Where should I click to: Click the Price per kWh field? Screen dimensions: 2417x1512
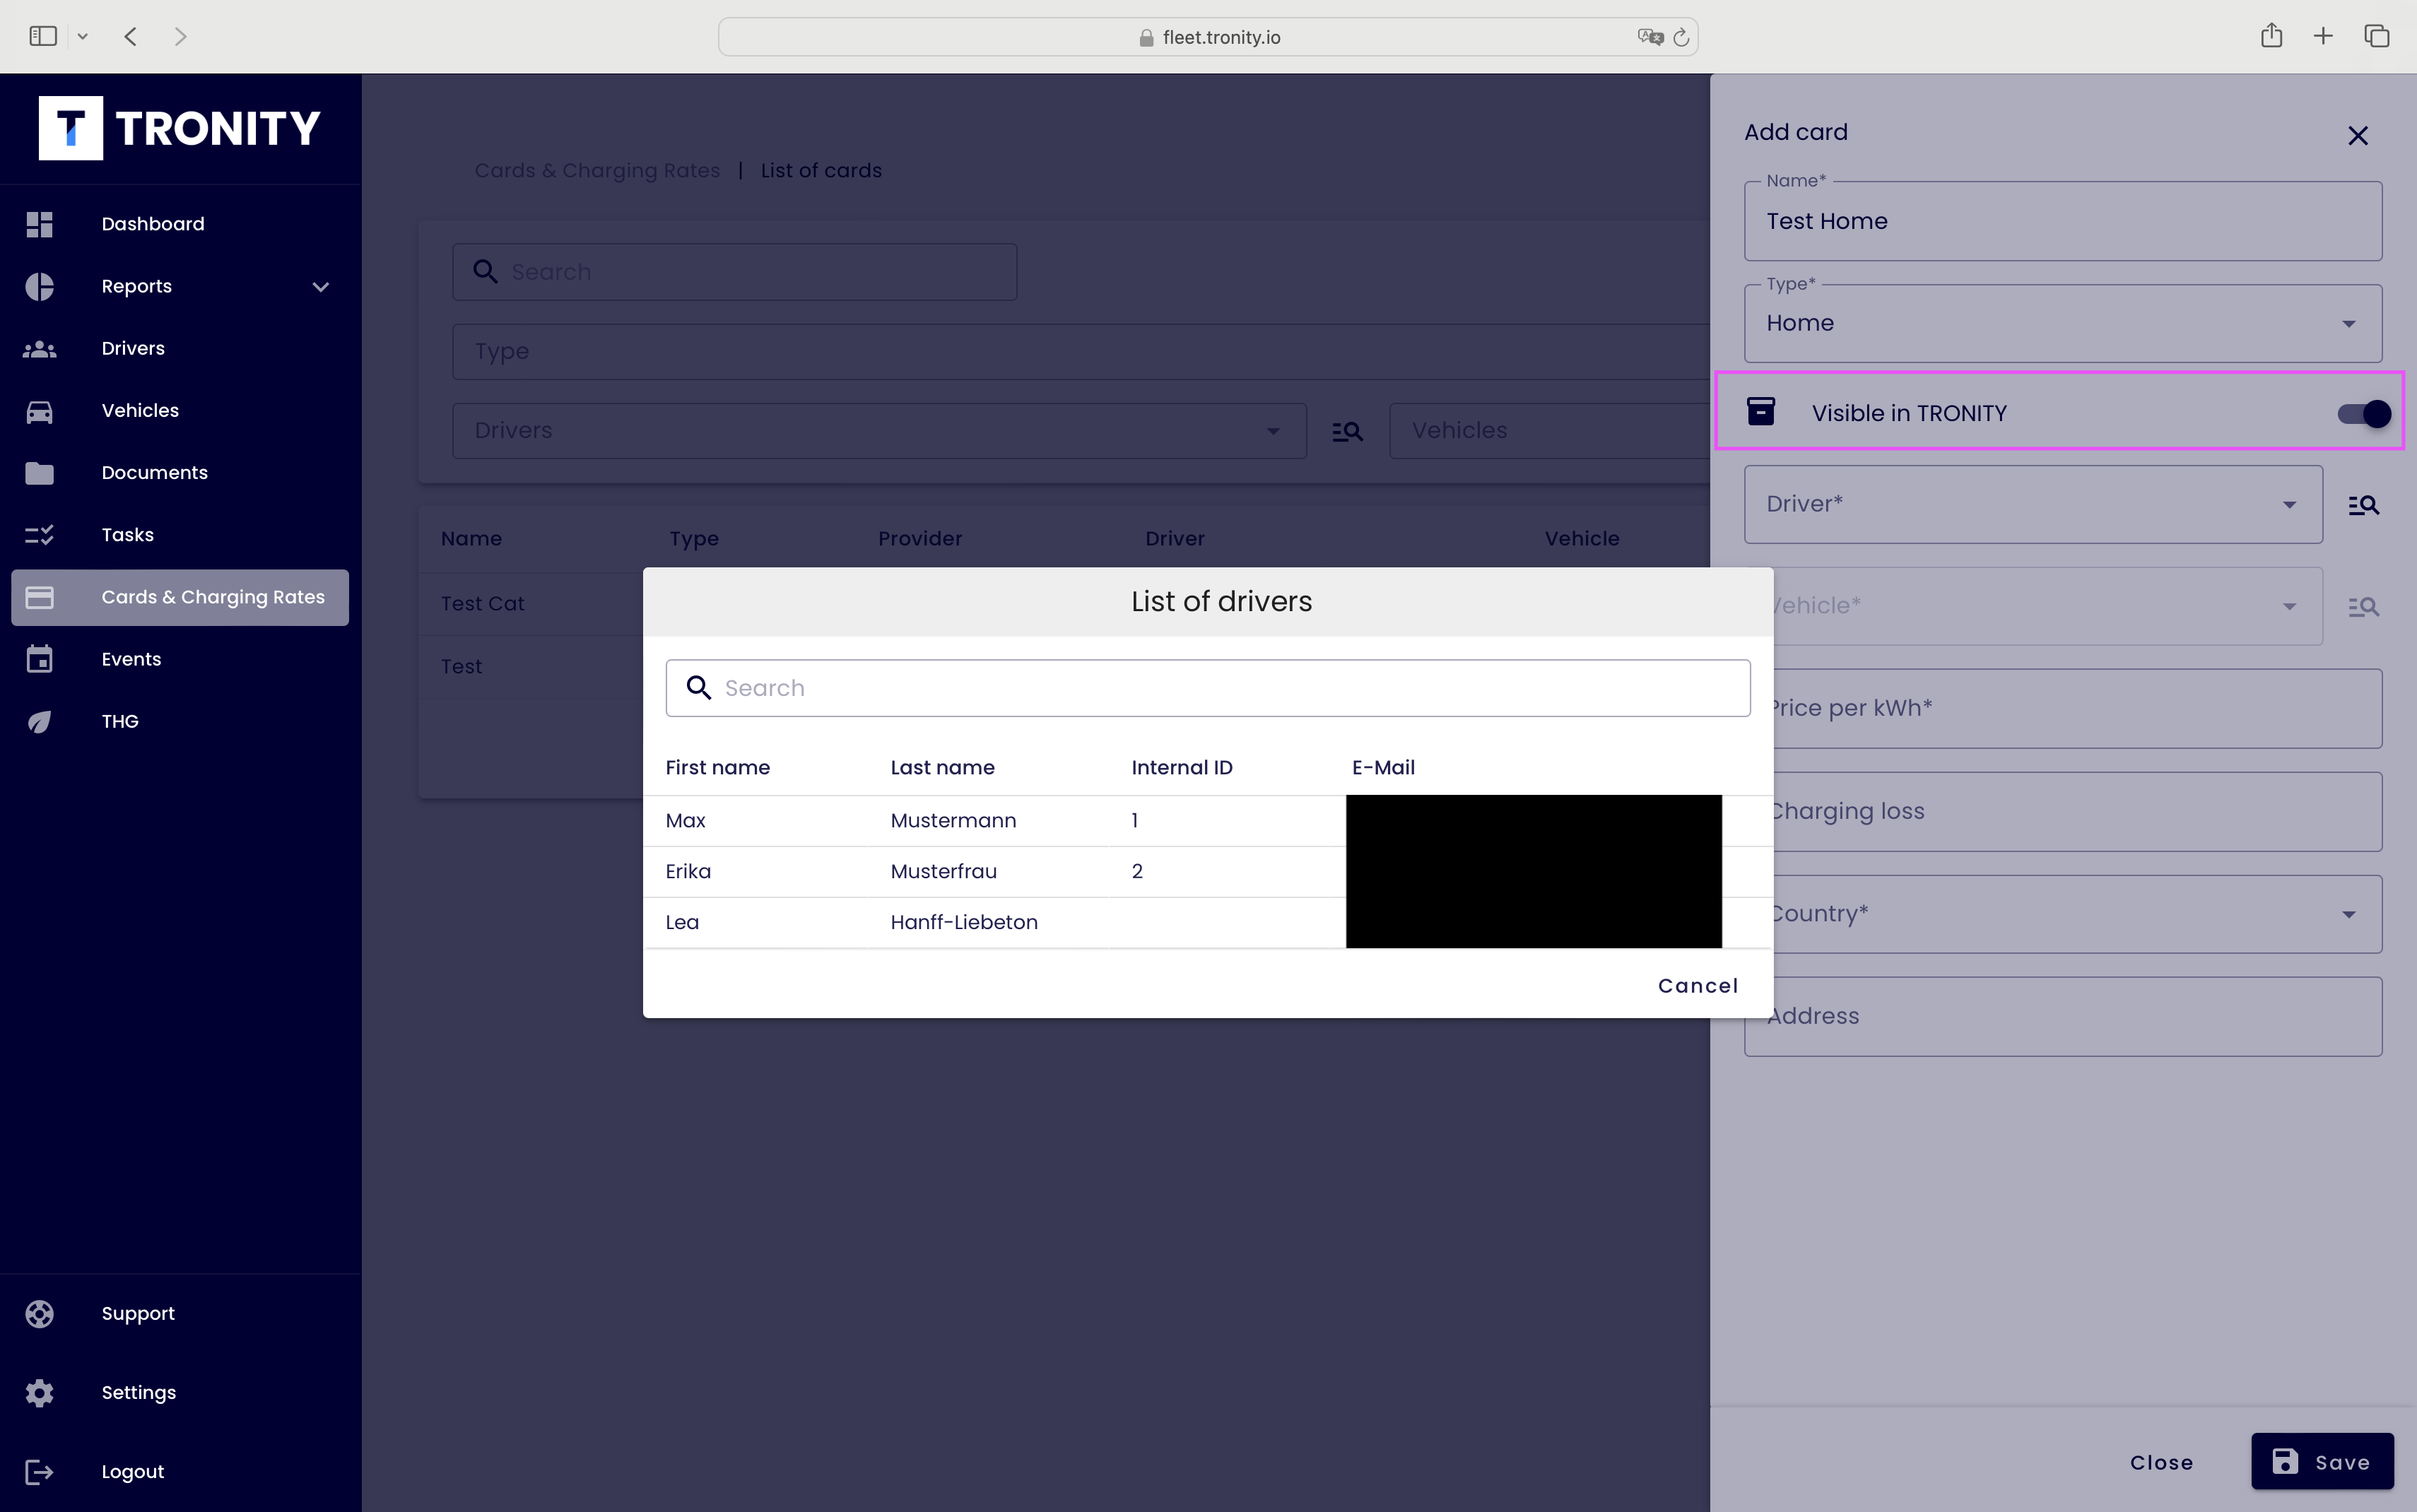pyautogui.click(x=2062, y=708)
